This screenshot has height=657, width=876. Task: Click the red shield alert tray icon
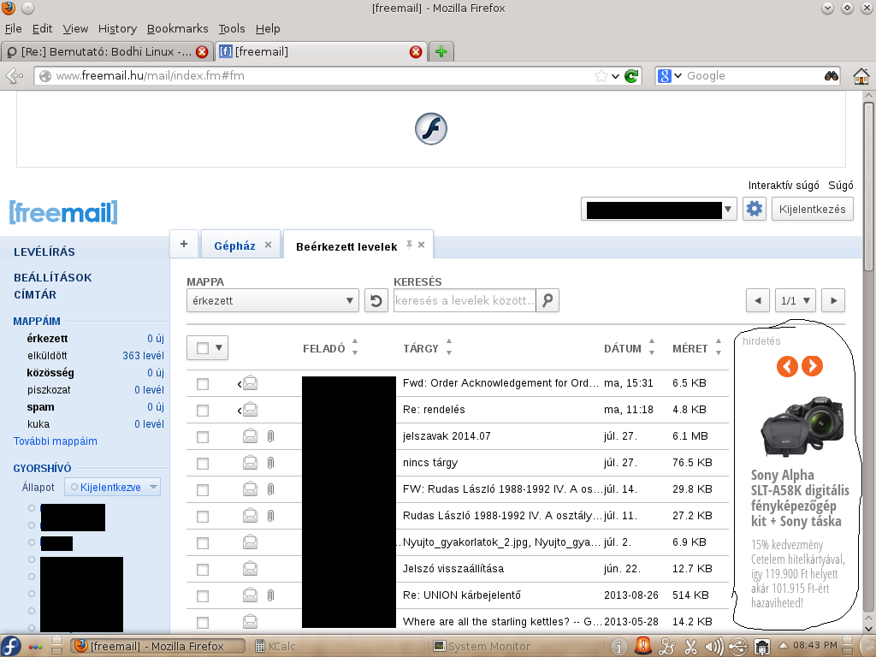tap(643, 646)
